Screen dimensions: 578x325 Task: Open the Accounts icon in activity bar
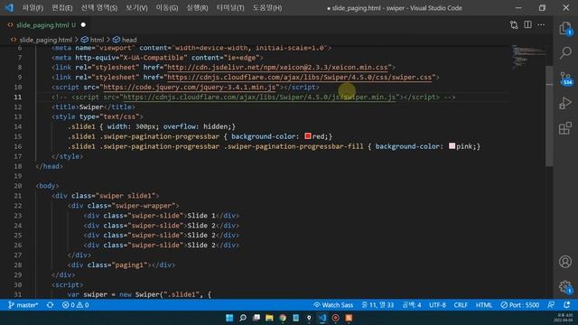point(565,262)
